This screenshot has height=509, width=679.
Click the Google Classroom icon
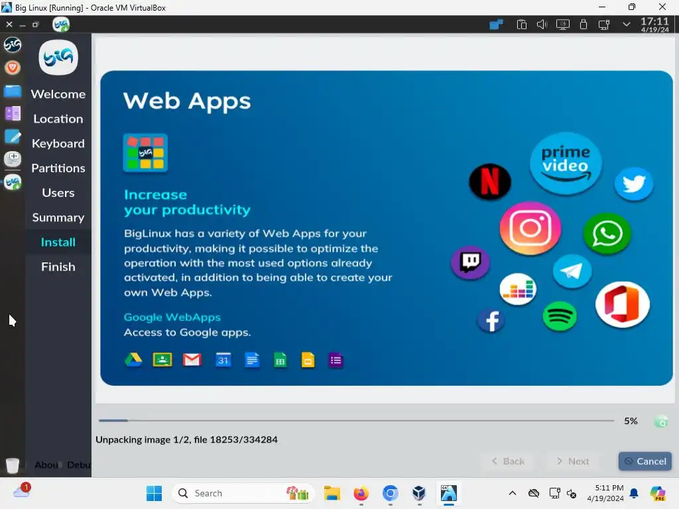162,360
